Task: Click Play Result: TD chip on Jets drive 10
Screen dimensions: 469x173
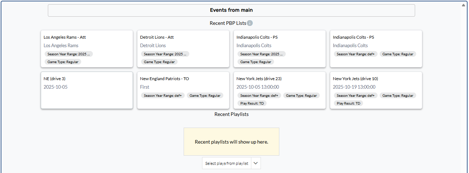Action: (x=348, y=104)
